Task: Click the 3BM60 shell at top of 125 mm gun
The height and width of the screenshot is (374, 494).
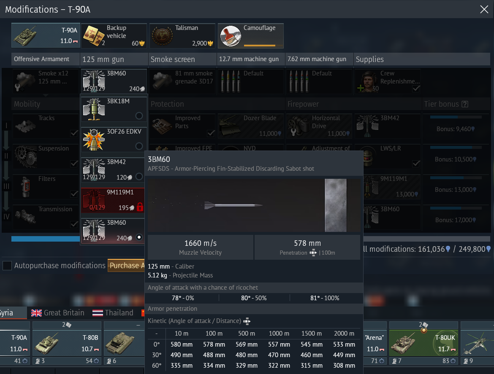Action: (x=114, y=81)
